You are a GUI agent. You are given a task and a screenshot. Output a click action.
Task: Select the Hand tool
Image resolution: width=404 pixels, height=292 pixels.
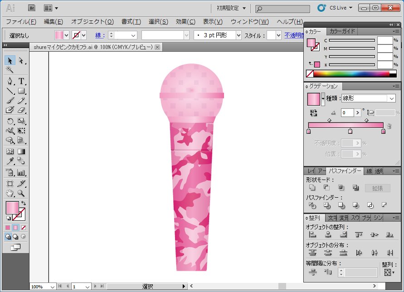(10, 194)
